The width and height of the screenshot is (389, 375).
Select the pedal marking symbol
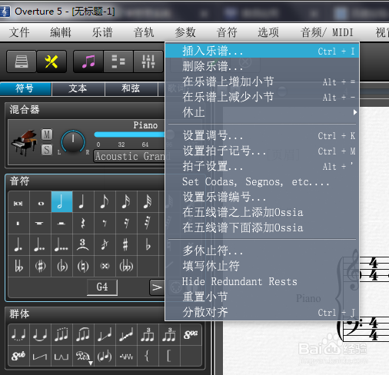pyautogui.click(x=83, y=356)
